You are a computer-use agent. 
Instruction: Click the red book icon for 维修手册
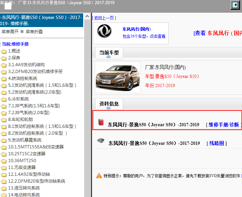click(101, 122)
